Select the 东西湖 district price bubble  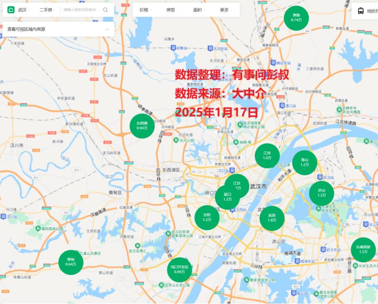[142, 126]
